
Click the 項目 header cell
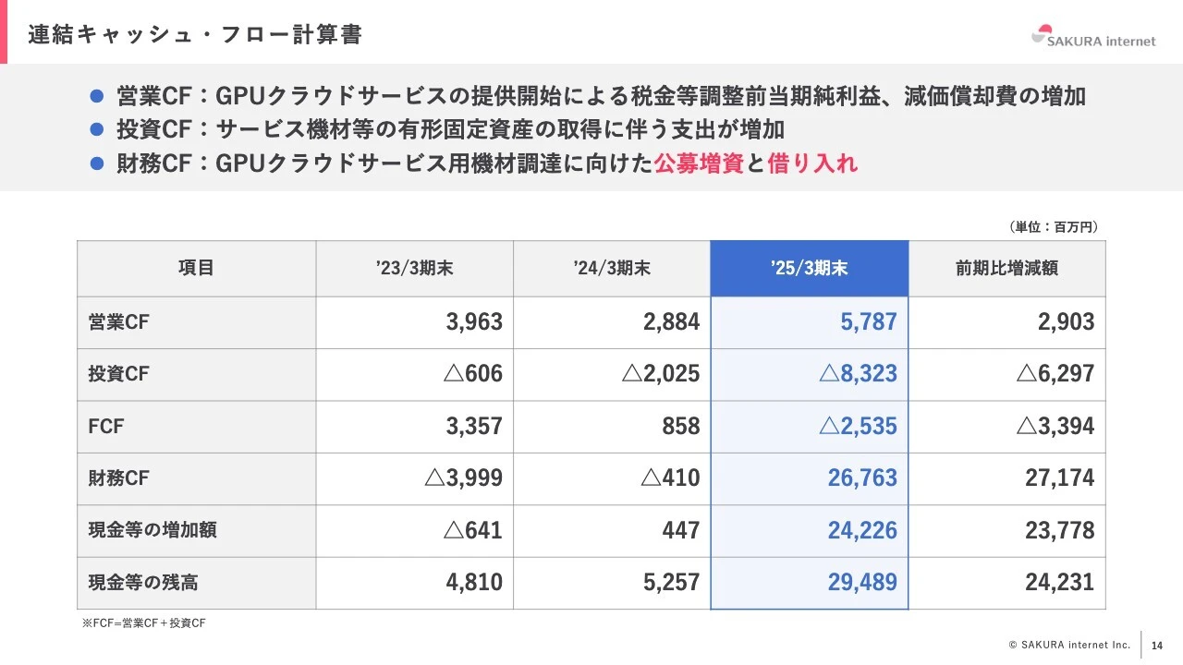pos(196,268)
